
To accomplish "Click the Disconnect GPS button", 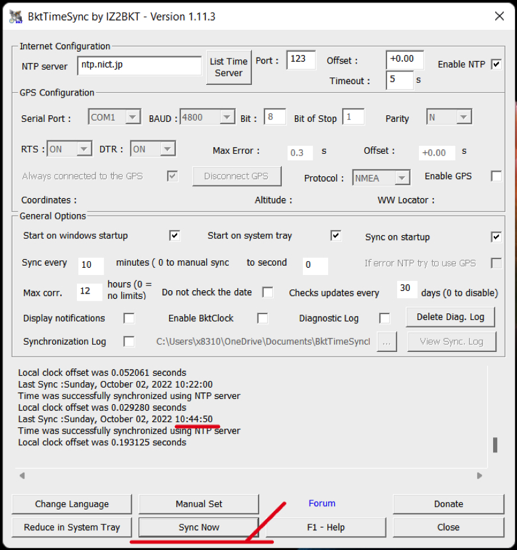I will pos(237,176).
